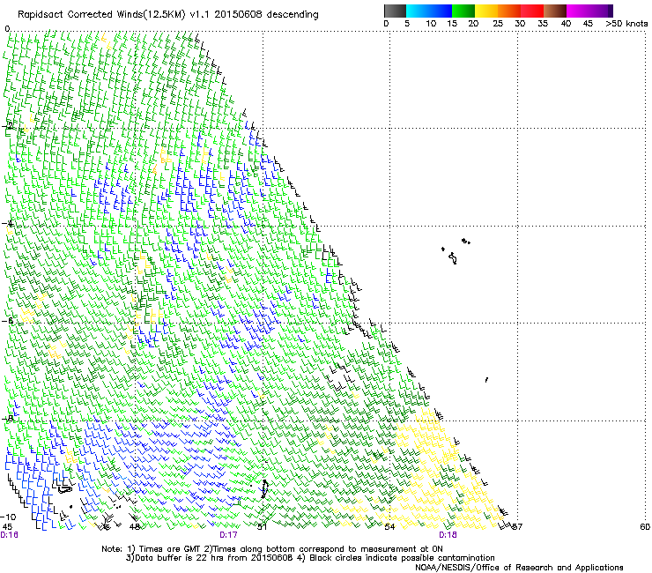Click the right purple time label 'D:18'
This screenshot has width=652, height=573.
tap(448, 535)
